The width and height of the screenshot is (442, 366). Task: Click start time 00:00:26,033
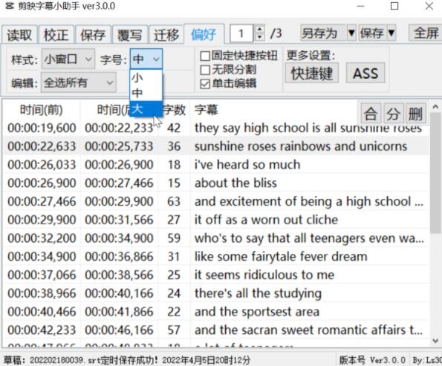pyautogui.click(x=42, y=165)
